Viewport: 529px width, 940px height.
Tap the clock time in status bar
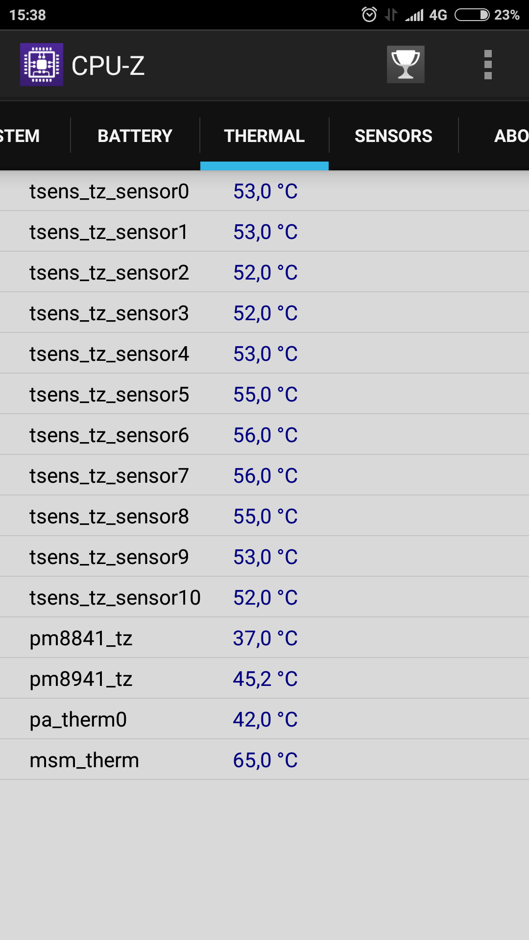tap(27, 15)
